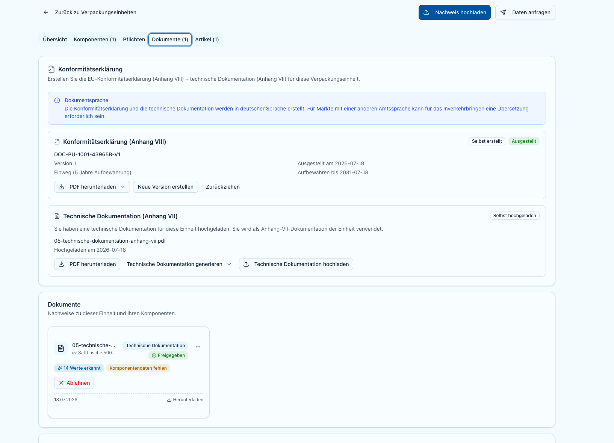The width and height of the screenshot is (614, 443).
Task: Go back via the left arrow icon
Action: point(46,12)
